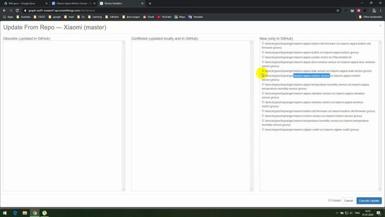The image size is (385, 217).
Task: Click the xiaomi-motion-sensor.groovy path text
Action: tap(313, 116)
